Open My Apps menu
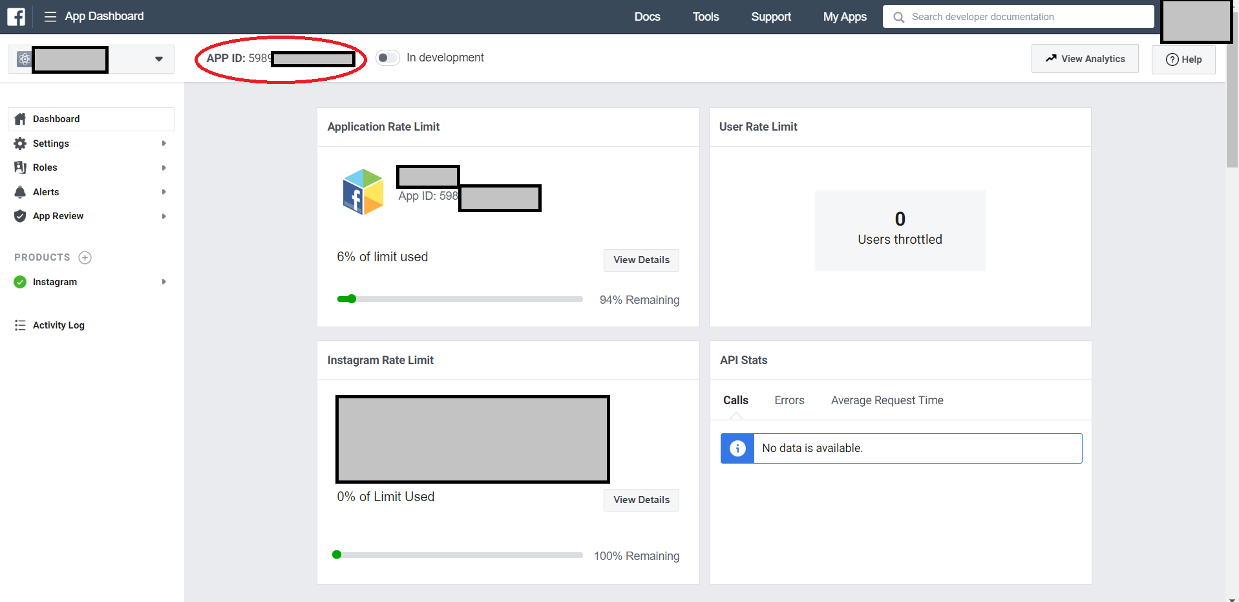Viewport: 1239px width, 602px height. tap(845, 17)
